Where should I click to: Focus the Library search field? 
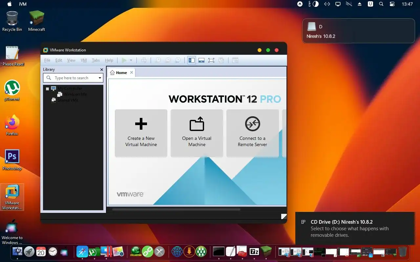(73, 78)
